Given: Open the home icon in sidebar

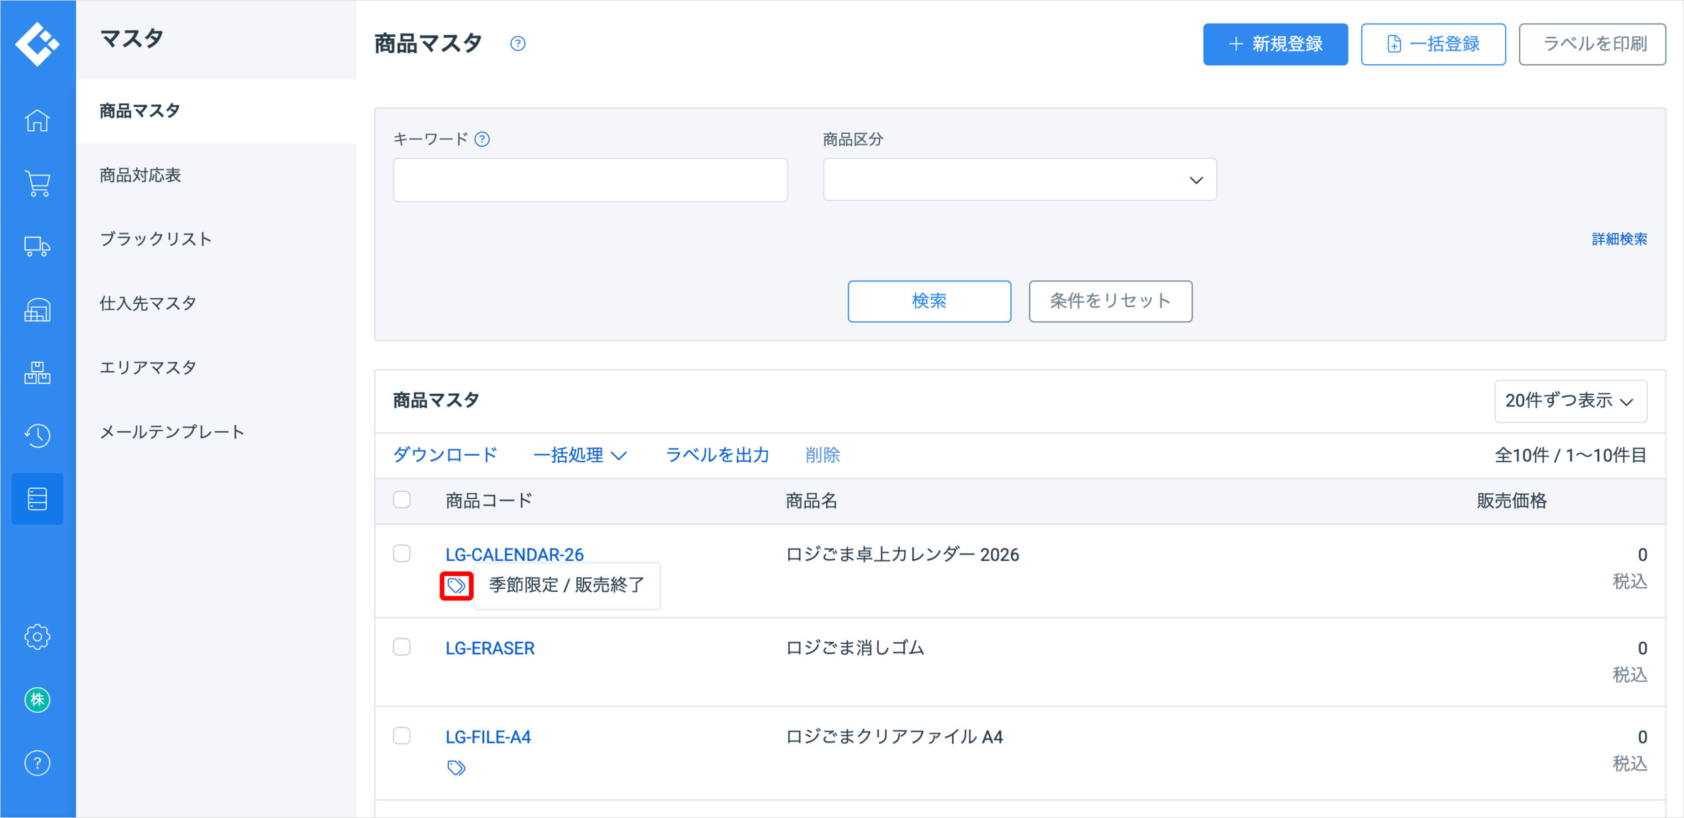Looking at the screenshot, I should 37,120.
